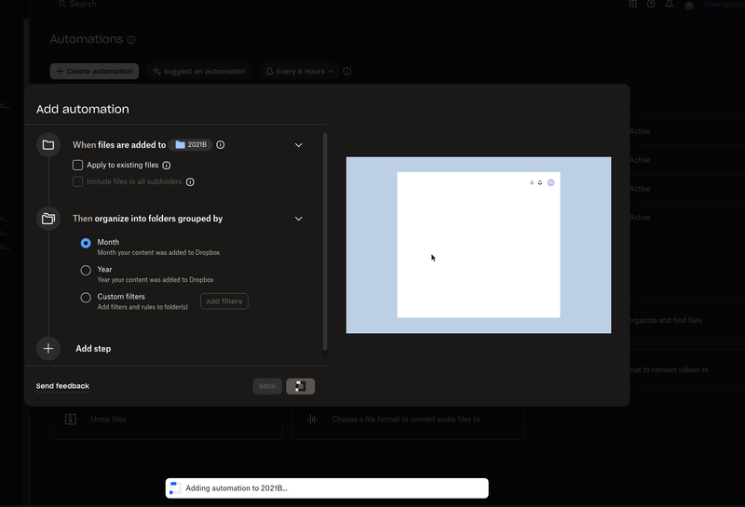Open notifications bell in top bar

[x=669, y=4]
